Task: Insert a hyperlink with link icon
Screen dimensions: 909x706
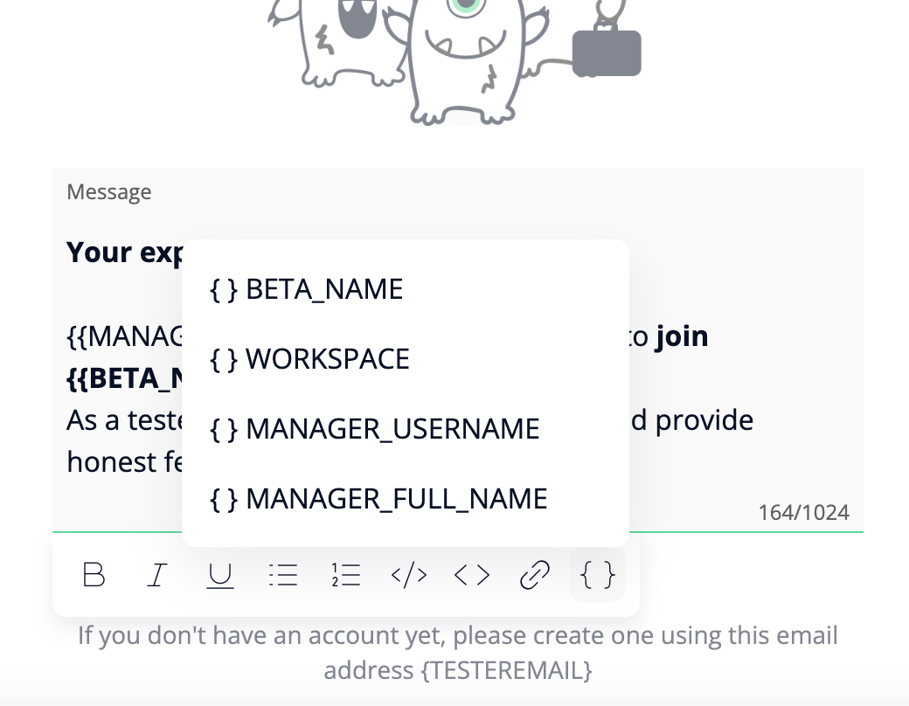Action: 535,575
